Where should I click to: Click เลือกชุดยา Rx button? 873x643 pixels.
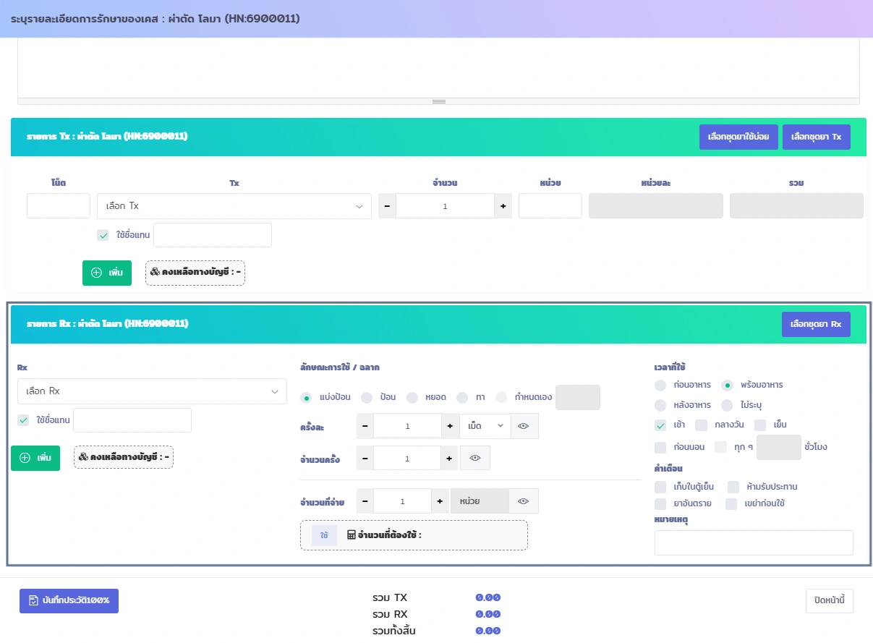click(816, 324)
